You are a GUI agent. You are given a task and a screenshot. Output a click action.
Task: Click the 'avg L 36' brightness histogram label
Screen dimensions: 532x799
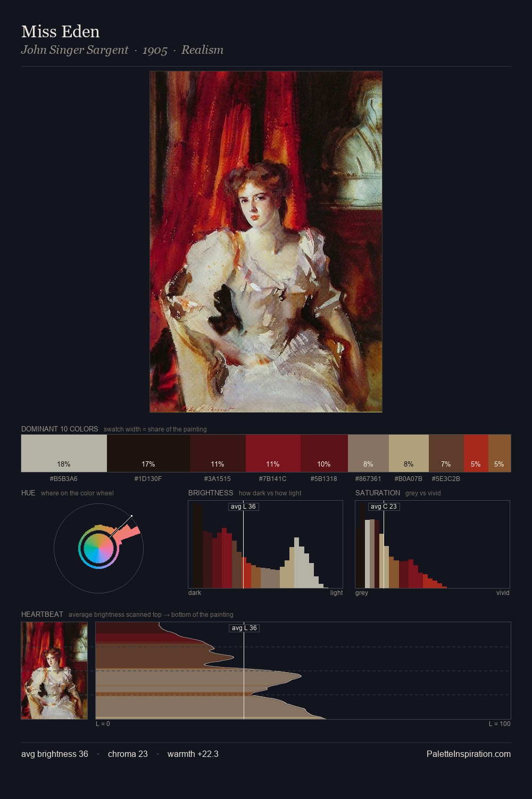pyautogui.click(x=243, y=507)
